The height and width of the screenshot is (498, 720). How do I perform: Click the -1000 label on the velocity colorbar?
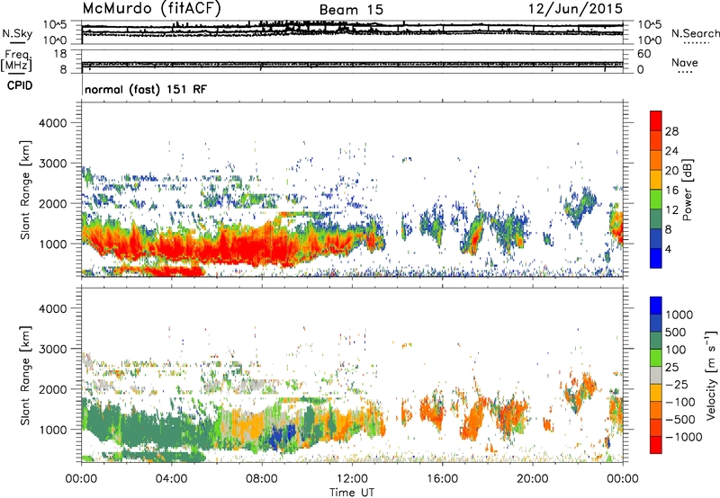(684, 437)
